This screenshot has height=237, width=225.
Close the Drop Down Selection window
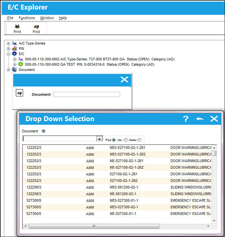click(214, 119)
